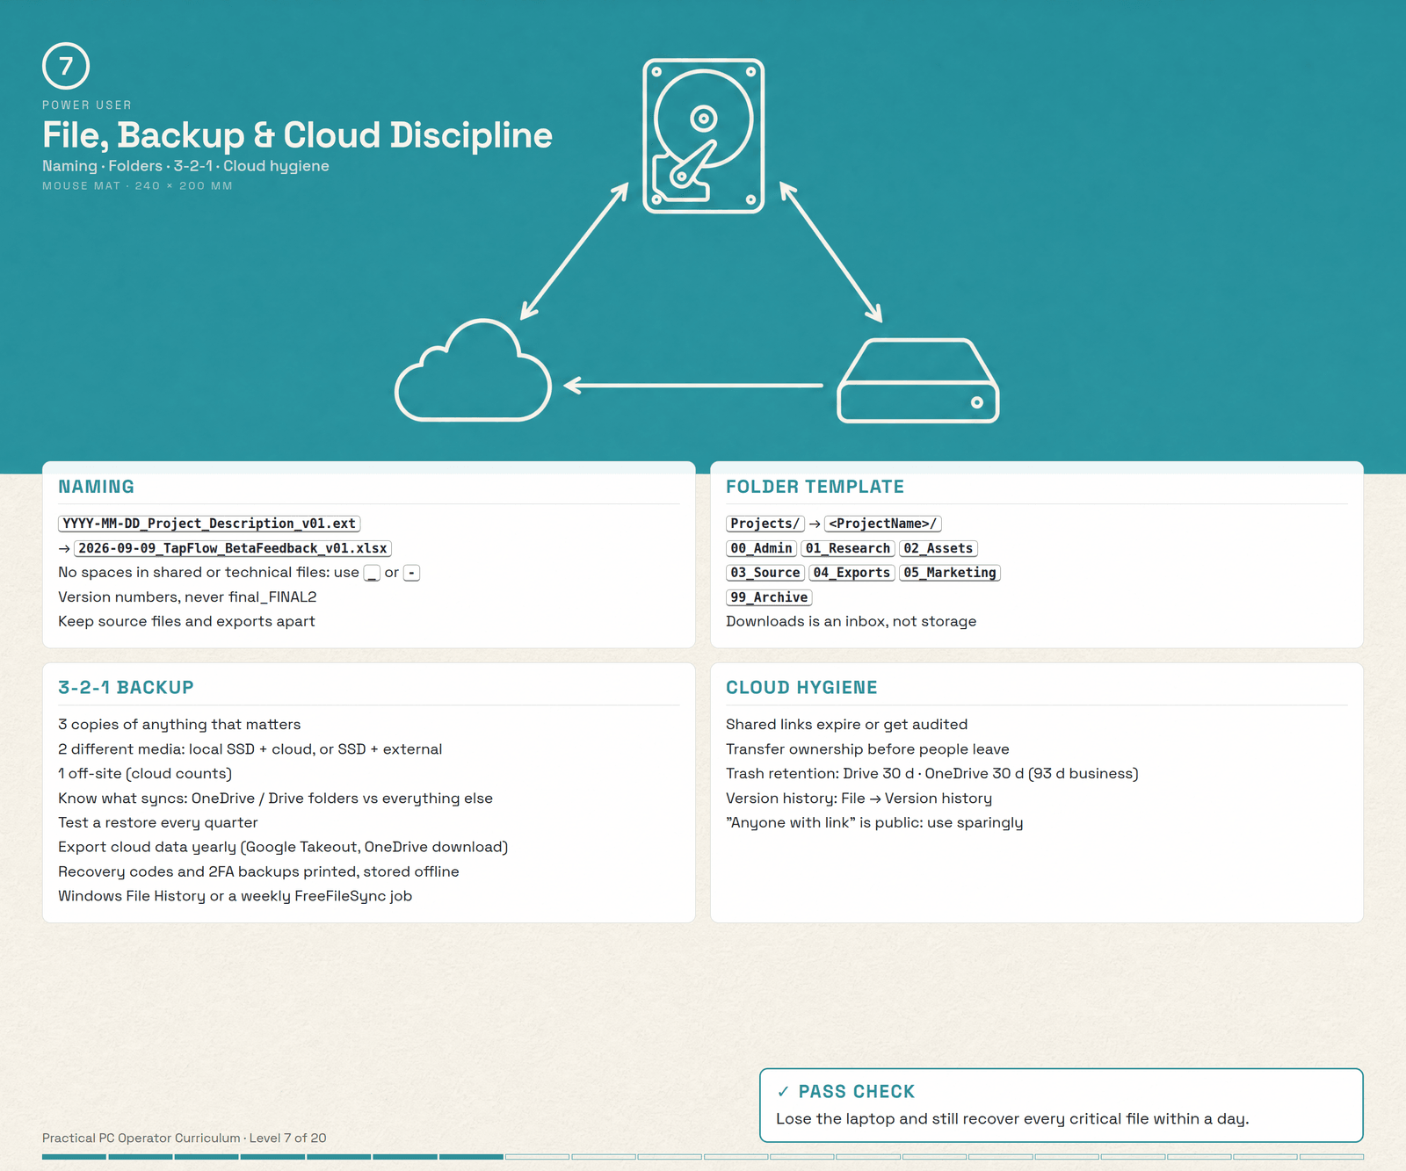Click the CLOUD HYGIENE heading

(x=801, y=688)
